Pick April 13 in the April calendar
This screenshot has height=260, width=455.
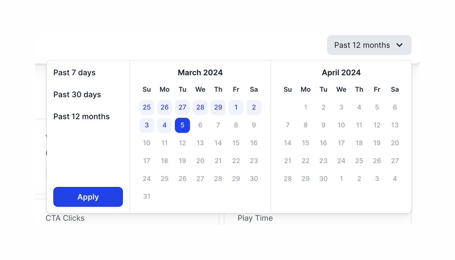[x=395, y=125]
